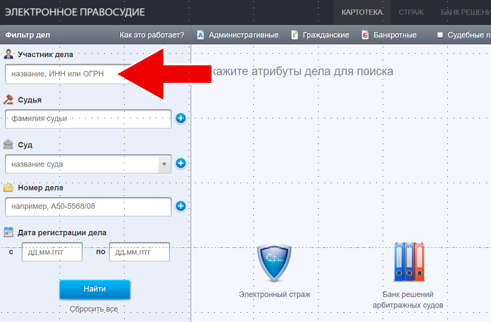
Task: Switch to the КАРТОТЕКА tab
Action: [x=362, y=12]
